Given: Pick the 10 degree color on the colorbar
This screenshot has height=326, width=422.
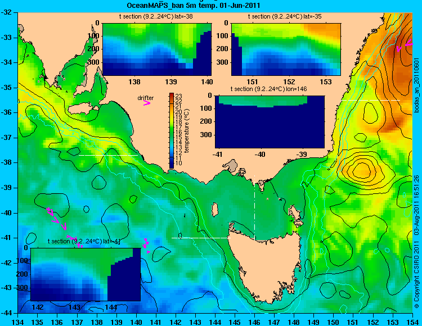Looking at the screenshot, I should (172, 164).
